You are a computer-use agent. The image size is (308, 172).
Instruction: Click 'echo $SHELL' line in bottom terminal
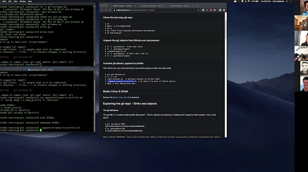pyautogui.click(x=27, y=118)
